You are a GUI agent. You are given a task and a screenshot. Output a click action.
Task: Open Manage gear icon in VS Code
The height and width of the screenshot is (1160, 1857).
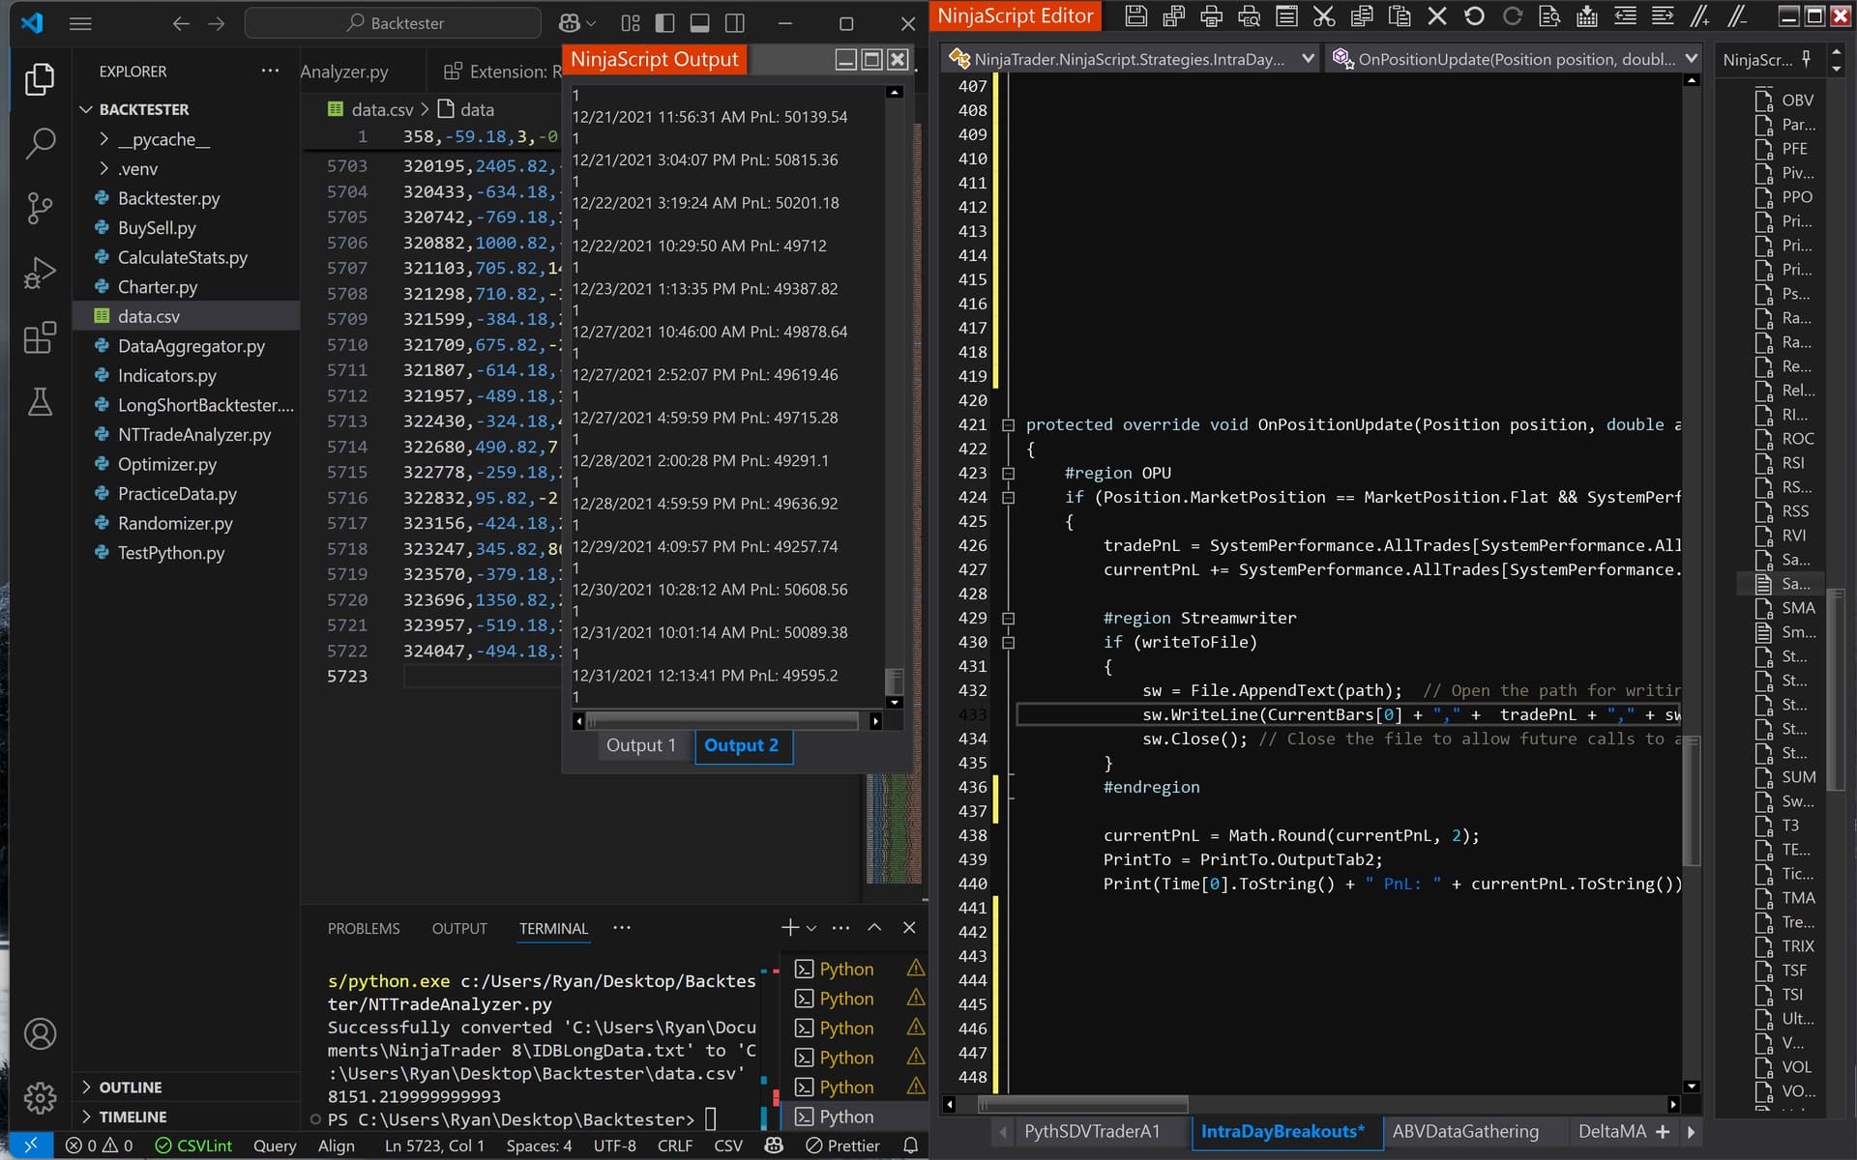point(40,1097)
